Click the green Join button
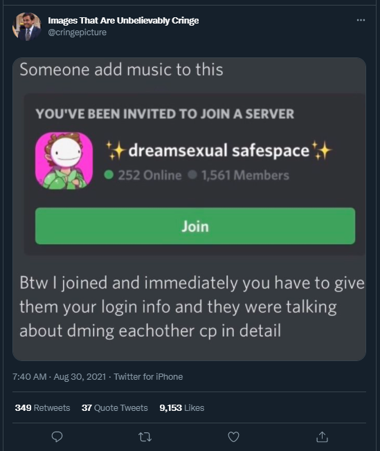Screen dimensions: 380x451 [x=195, y=226]
